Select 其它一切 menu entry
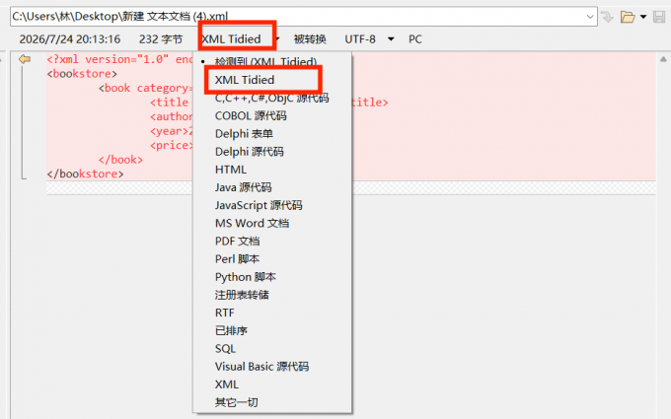This screenshot has width=671, height=419. click(236, 402)
